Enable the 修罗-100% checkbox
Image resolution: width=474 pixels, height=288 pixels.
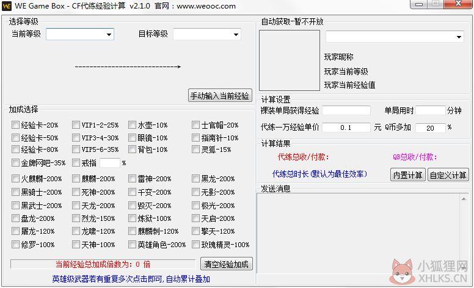coord(15,244)
